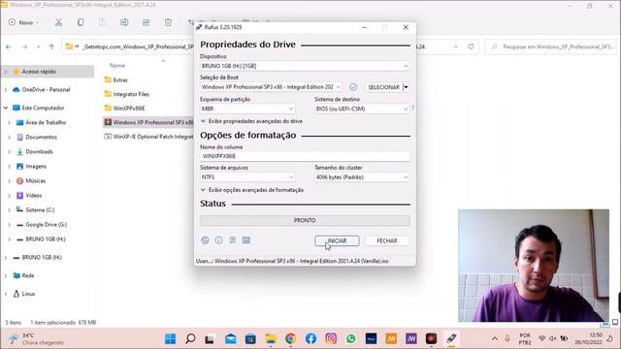
Task: Click the Explorer search box
Action: point(550,47)
